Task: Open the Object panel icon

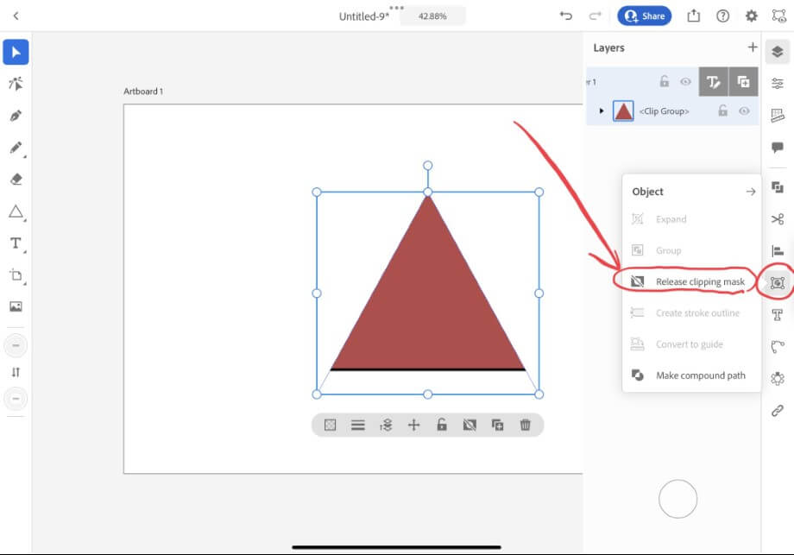Action: click(778, 282)
